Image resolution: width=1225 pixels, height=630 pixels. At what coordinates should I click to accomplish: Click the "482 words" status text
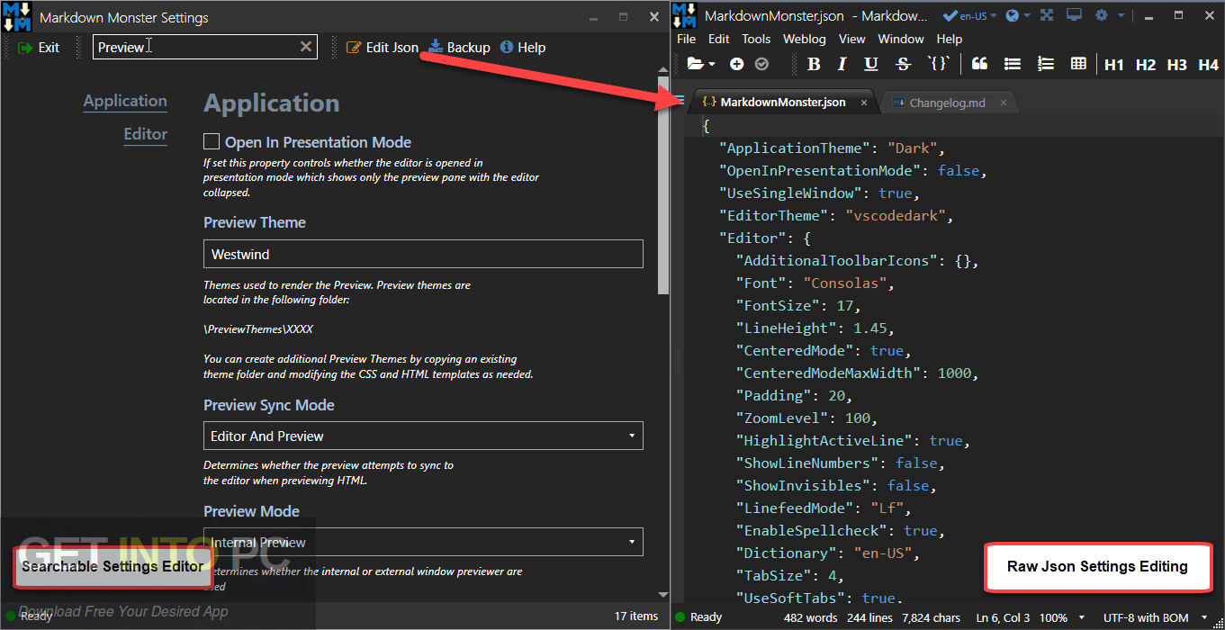click(x=809, y=617)
